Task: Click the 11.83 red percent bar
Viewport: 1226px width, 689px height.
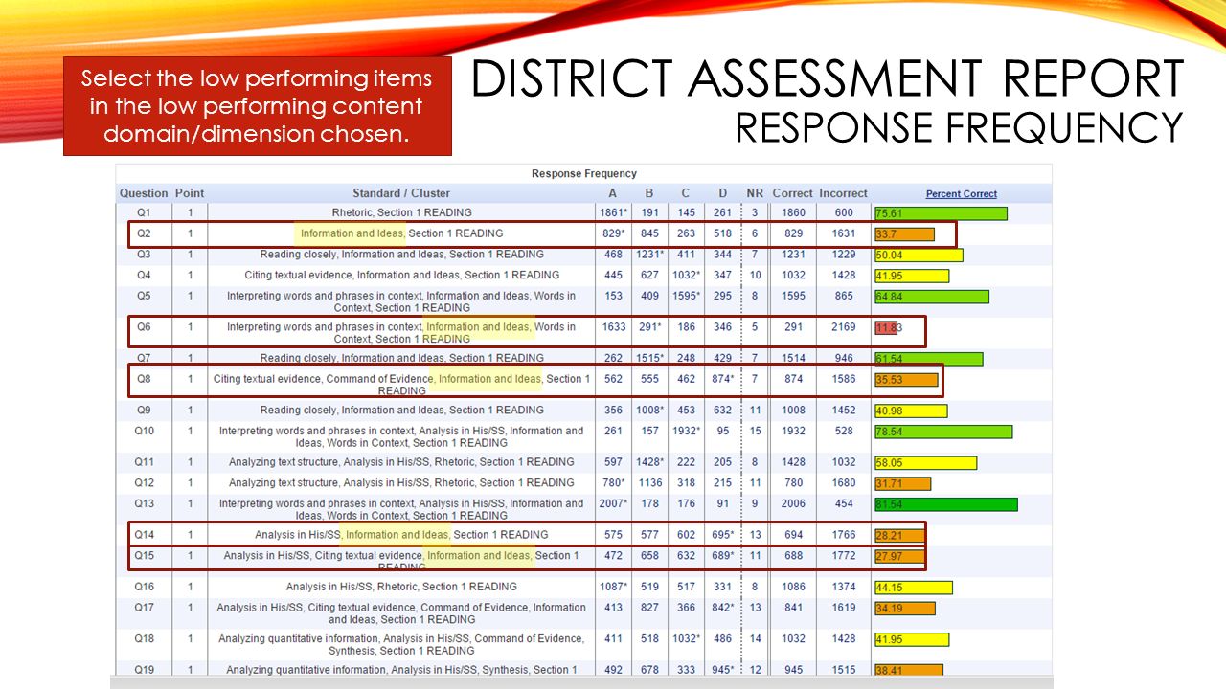Action: point(886,328)
